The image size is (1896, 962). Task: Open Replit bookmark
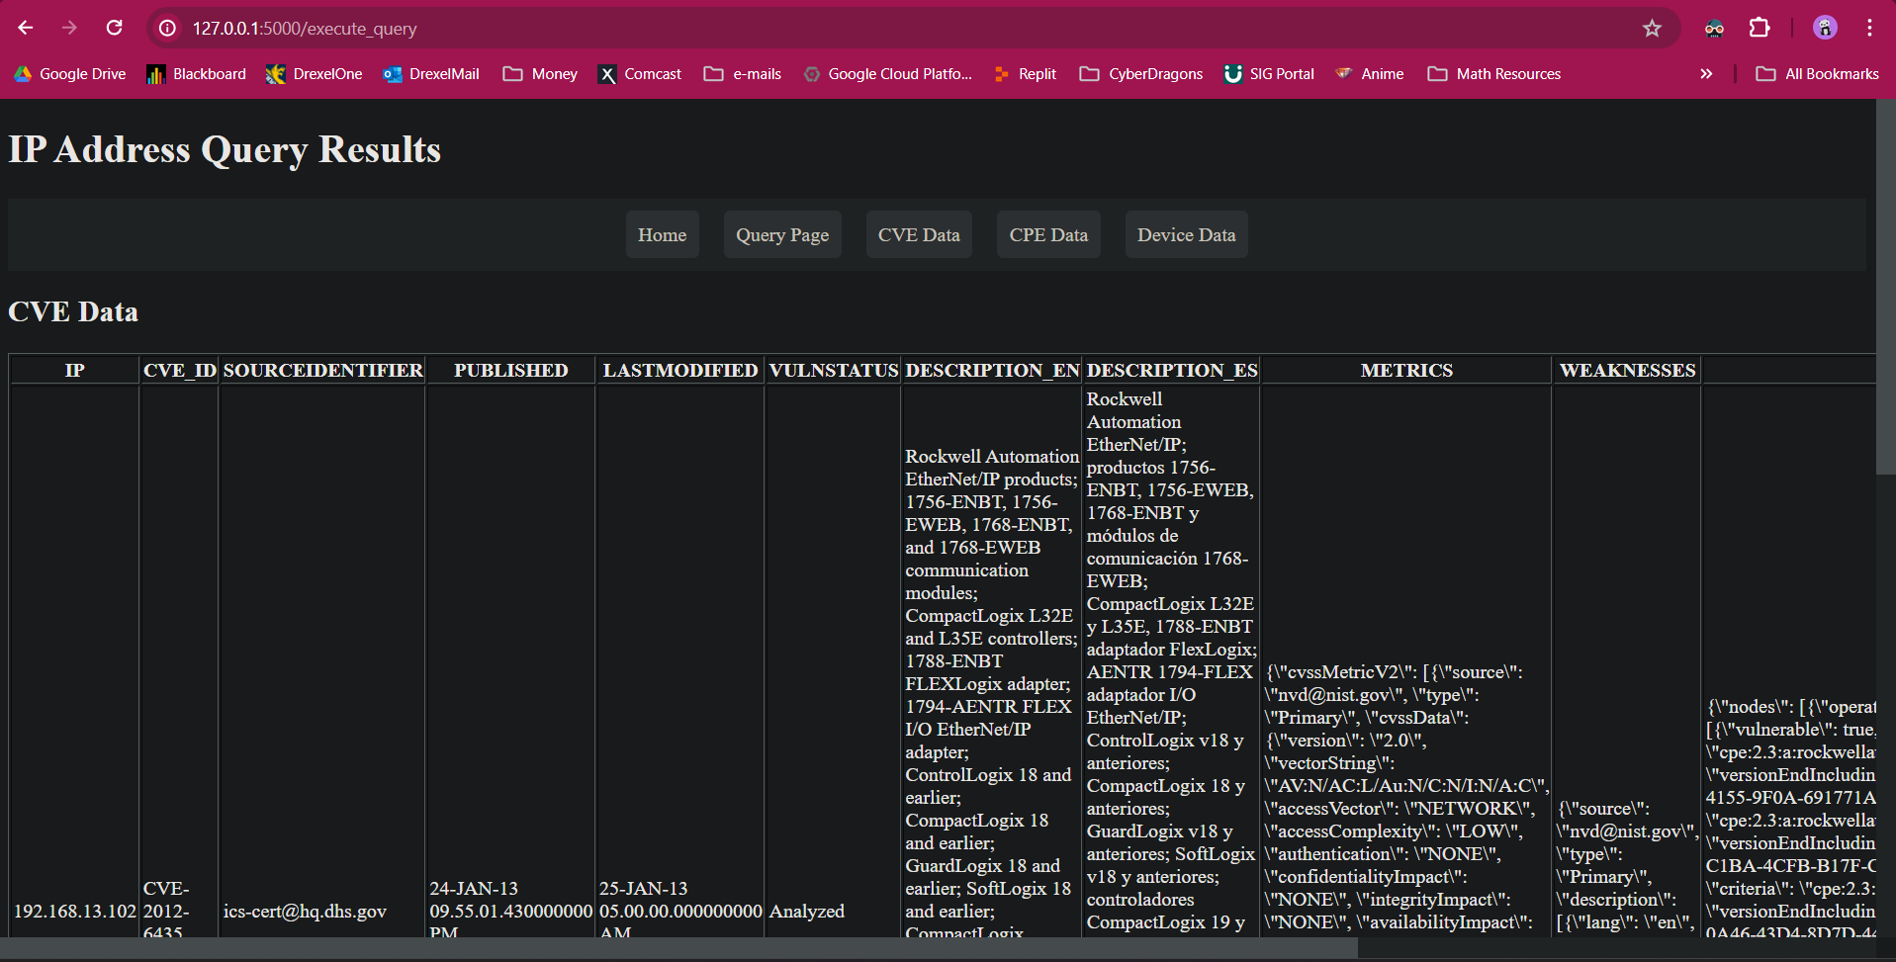(1025, 74)
